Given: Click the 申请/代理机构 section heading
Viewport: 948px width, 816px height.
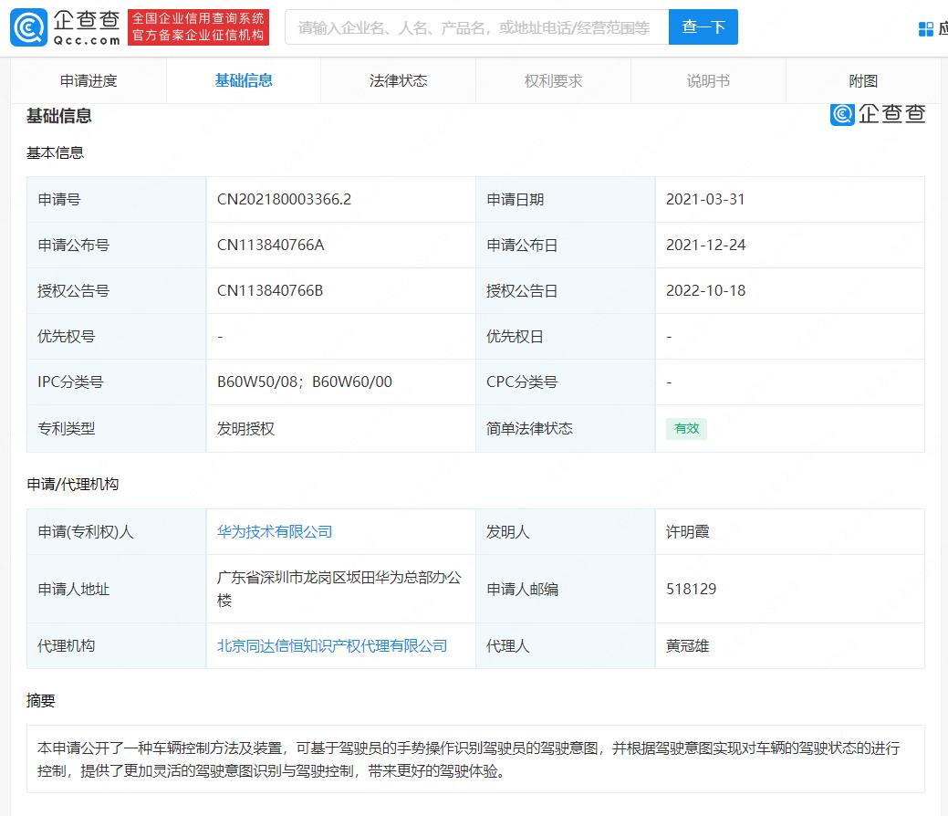Looking at the screenshot, I should pyautogui.click(x=73, y=484).
